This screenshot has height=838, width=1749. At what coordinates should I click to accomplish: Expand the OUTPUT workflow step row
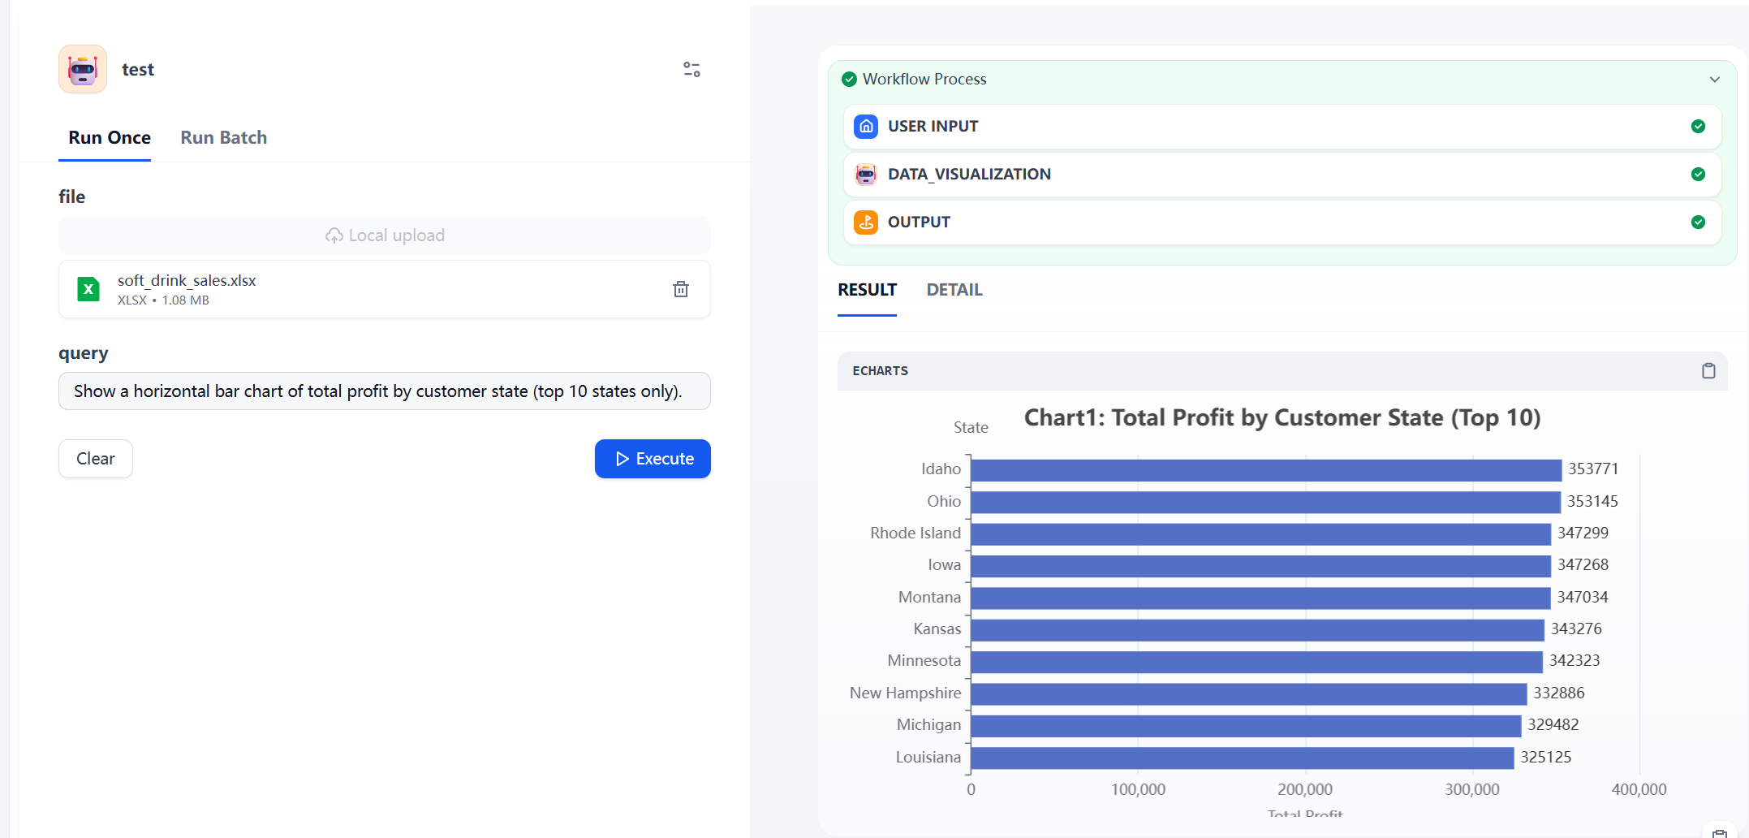click(x=1281, y=222)
